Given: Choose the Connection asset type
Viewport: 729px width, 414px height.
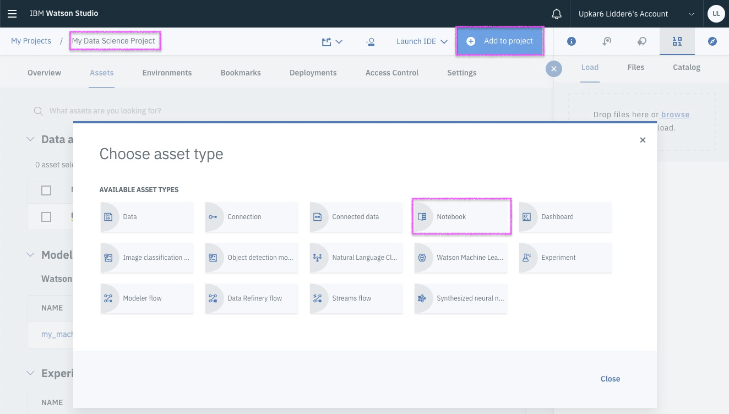Looking at the screenshot, I should coord(252,217).
